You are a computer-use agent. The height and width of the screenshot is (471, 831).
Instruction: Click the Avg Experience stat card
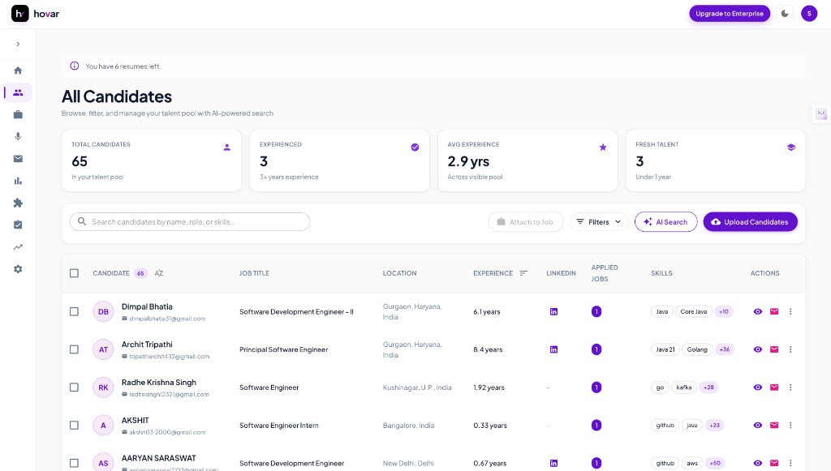(x=527, y=161)
